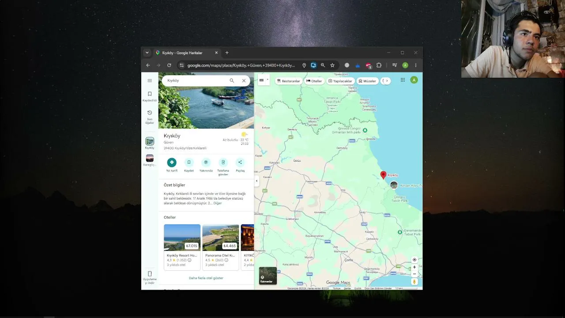Open a new browser tab
The width and height of the screenshot is (565, 318).
click(x=227, y=53)
